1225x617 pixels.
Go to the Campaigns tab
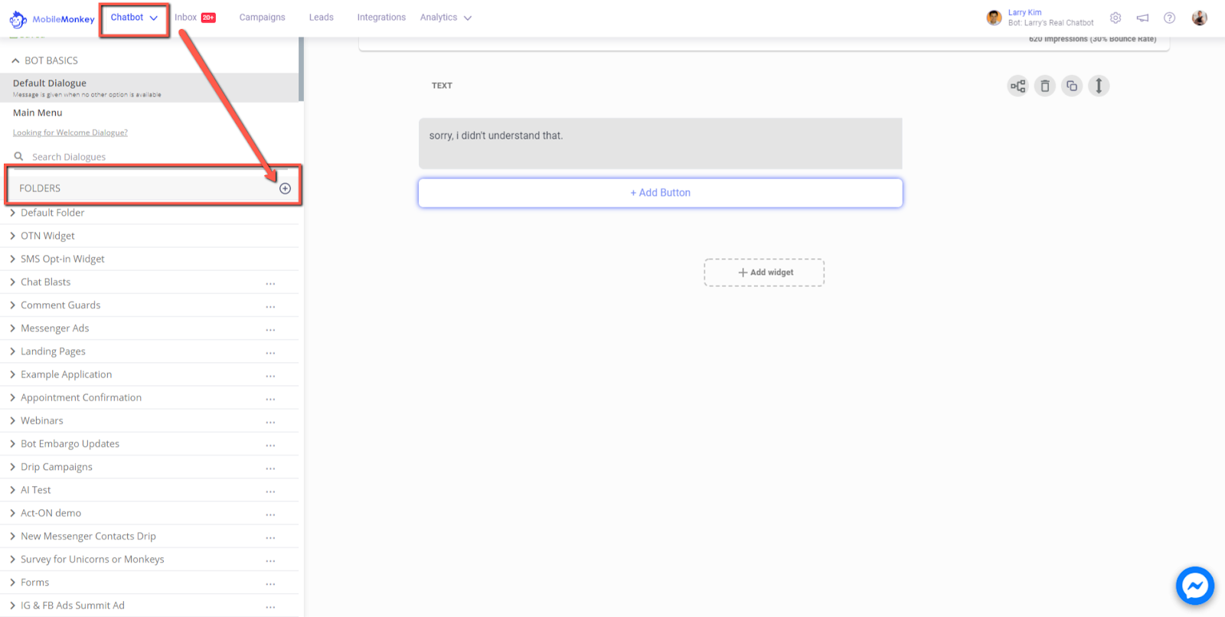tap(262, 18)
